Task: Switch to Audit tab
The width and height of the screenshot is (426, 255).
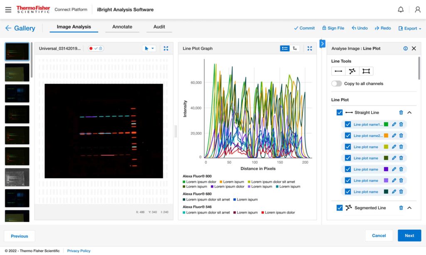Action: pos(159,27)
